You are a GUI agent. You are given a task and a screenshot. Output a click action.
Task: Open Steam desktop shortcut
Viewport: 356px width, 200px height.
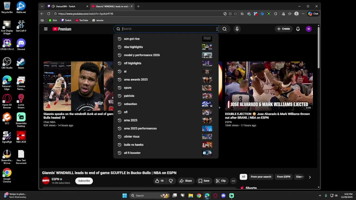tap(21, 63)
